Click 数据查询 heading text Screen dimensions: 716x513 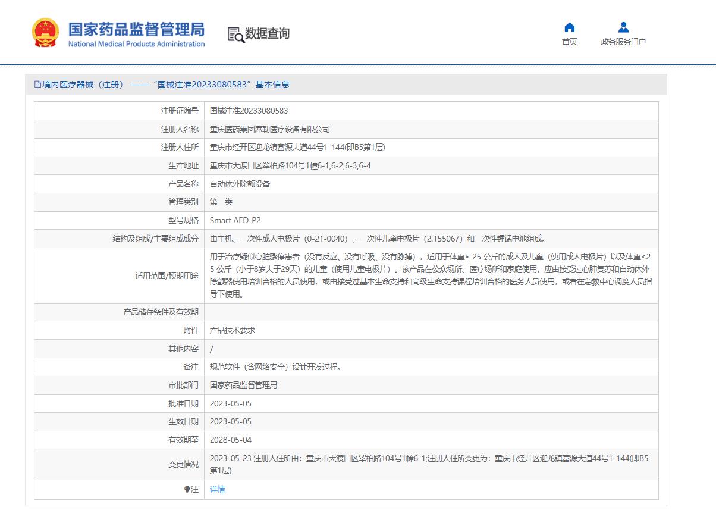coord(267,33)
